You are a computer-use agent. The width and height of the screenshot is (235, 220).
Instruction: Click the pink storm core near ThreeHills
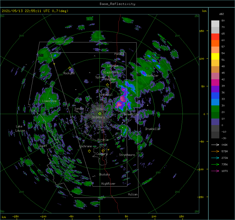tap(119, 104)
